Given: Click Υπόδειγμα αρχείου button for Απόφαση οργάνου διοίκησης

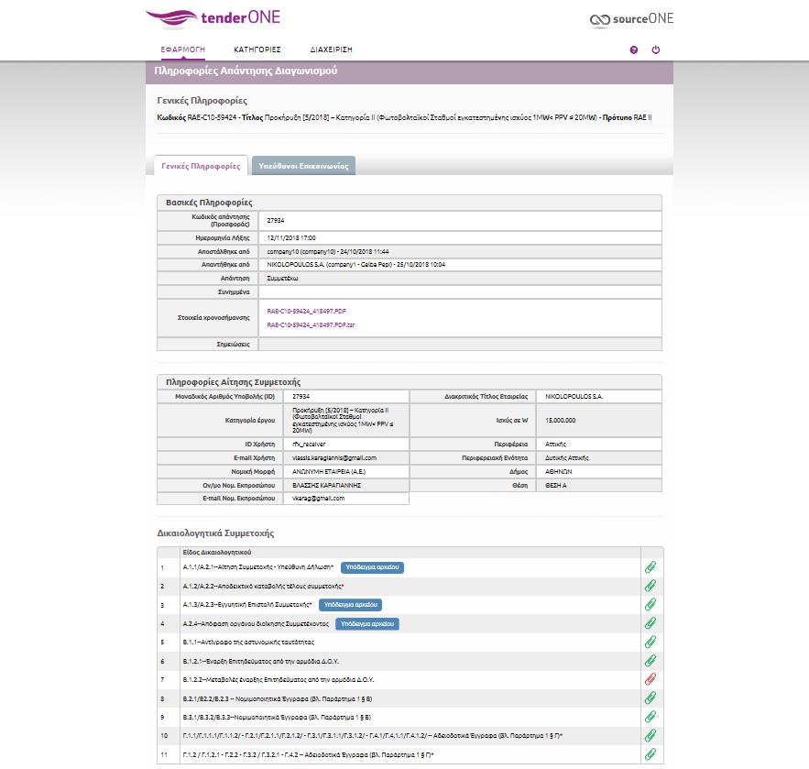Looking at the screenshot, I should [366, 623].
